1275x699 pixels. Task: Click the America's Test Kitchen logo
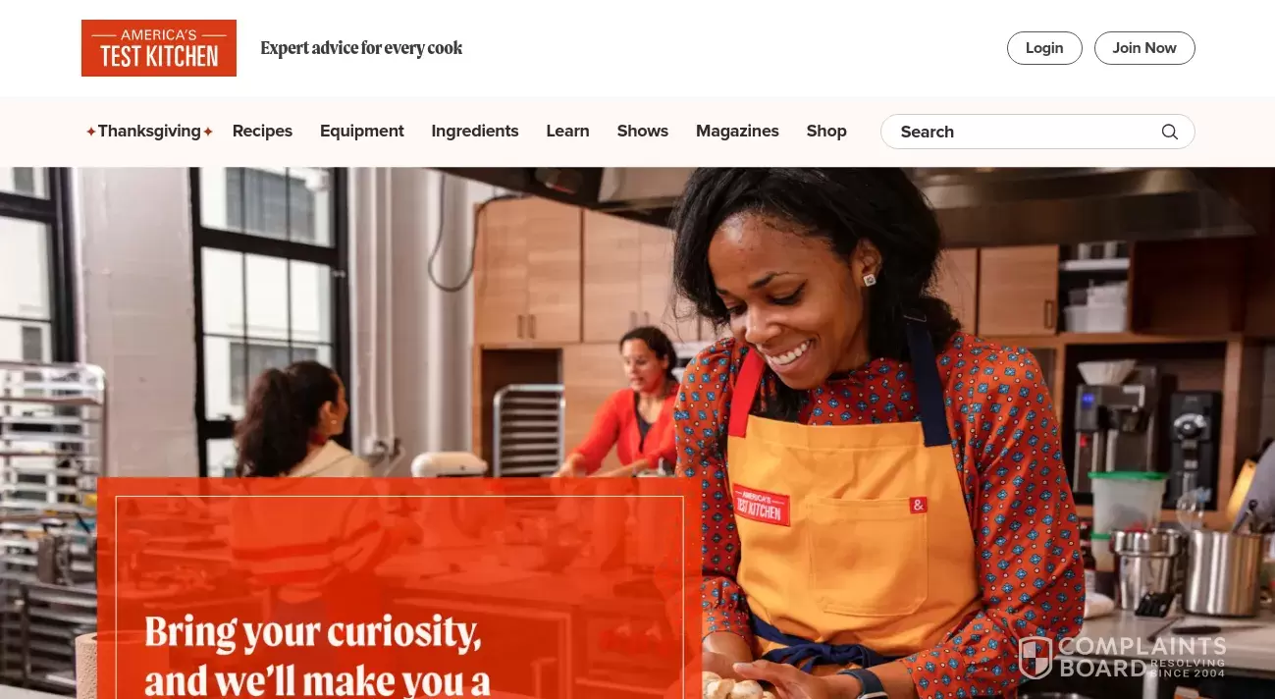[159, 48]
